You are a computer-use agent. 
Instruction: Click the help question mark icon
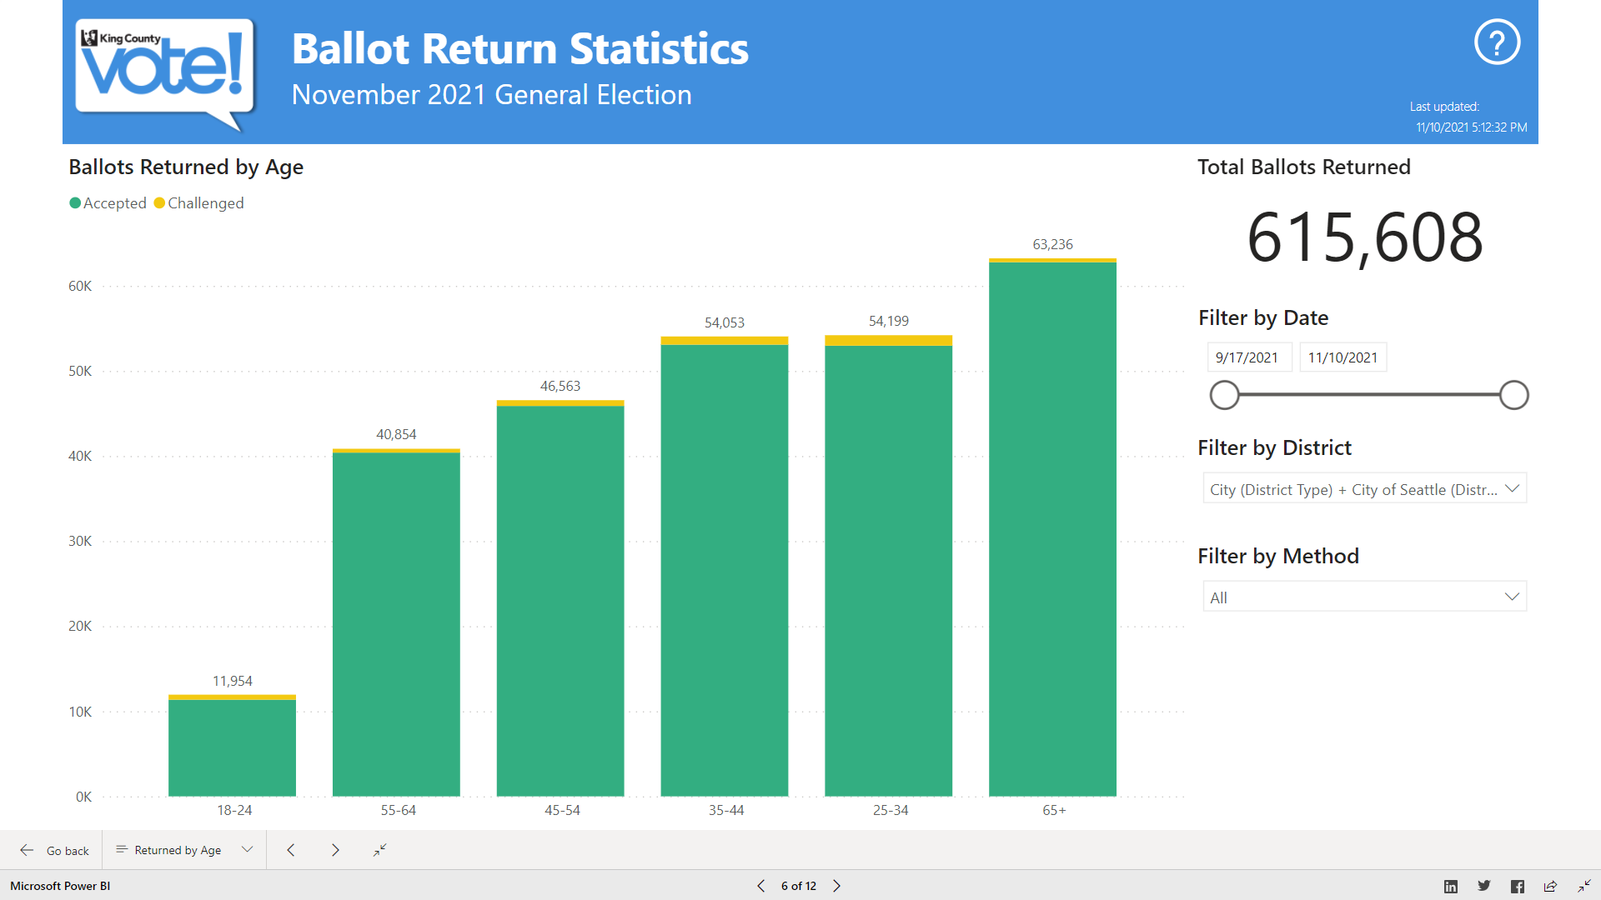pyautogui.click(x=1497, y=42)
